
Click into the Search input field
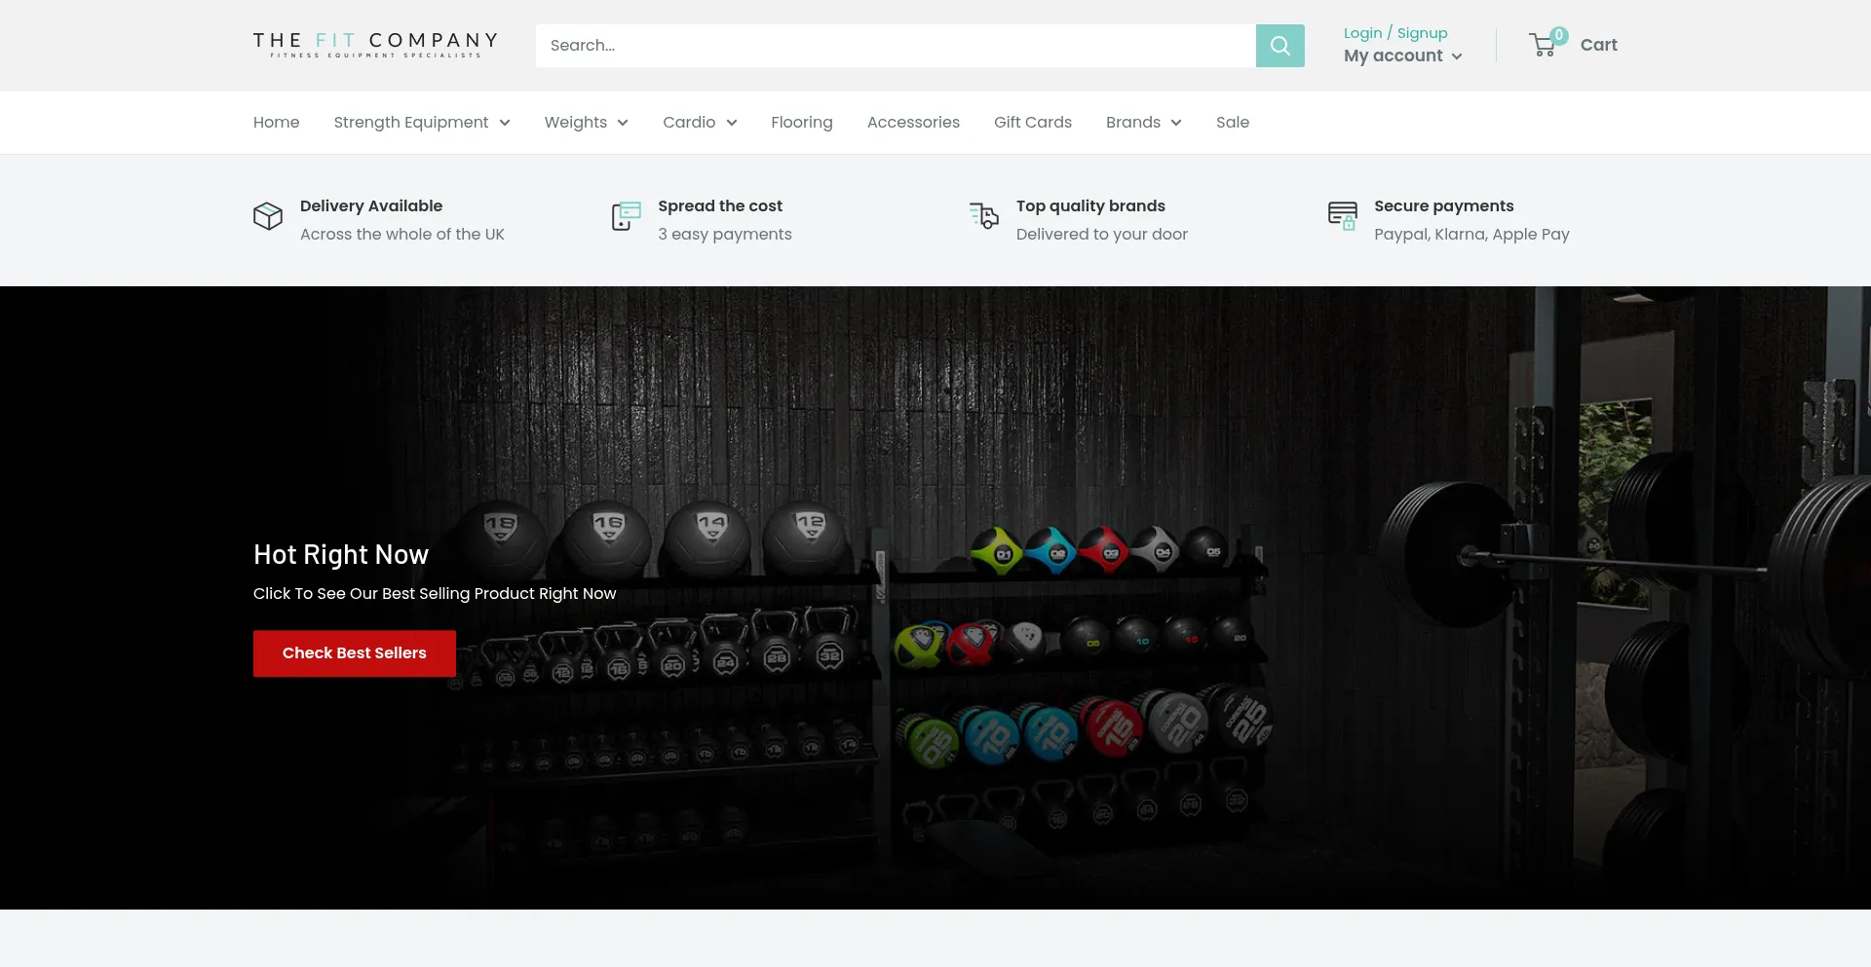click(896, 46)
